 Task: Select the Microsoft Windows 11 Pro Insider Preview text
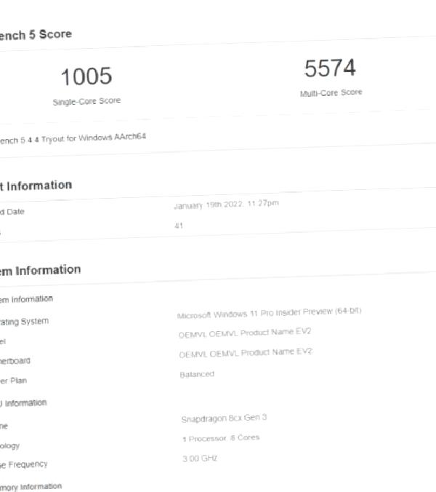click(x=269, y=313)
